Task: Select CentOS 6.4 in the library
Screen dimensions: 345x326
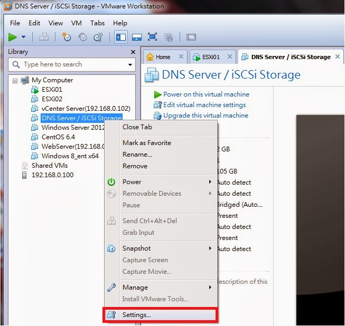Action: point(58,137)
